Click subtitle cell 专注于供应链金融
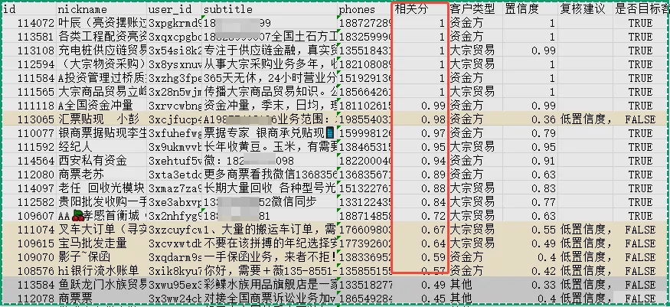Viewport: 670px width, 307px height. pyautogui.click(x=270, y=51)
